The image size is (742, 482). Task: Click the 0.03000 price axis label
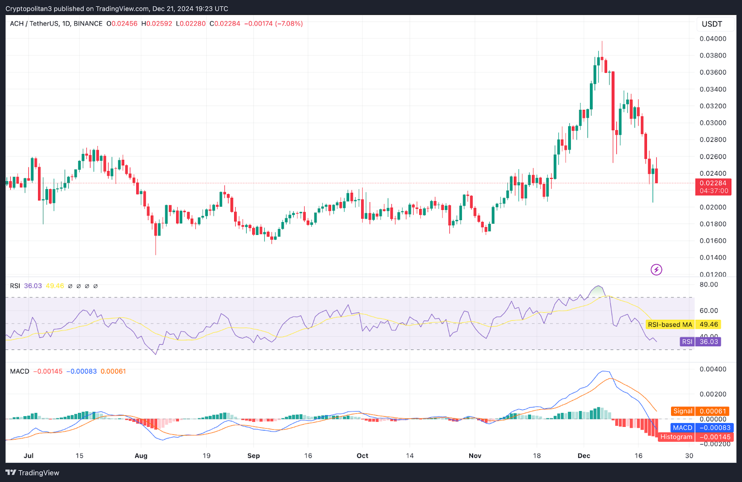click(713, 123)
